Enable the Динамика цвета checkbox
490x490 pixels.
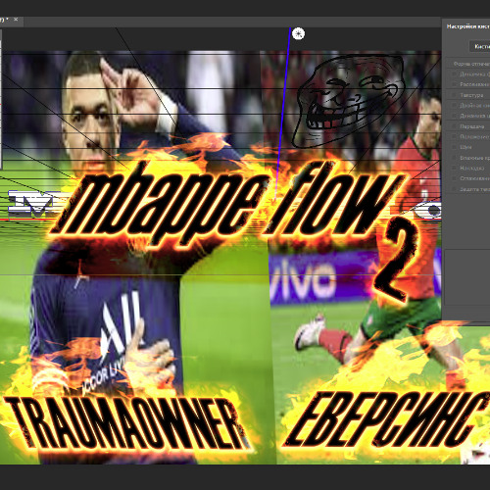pos(454,116)
